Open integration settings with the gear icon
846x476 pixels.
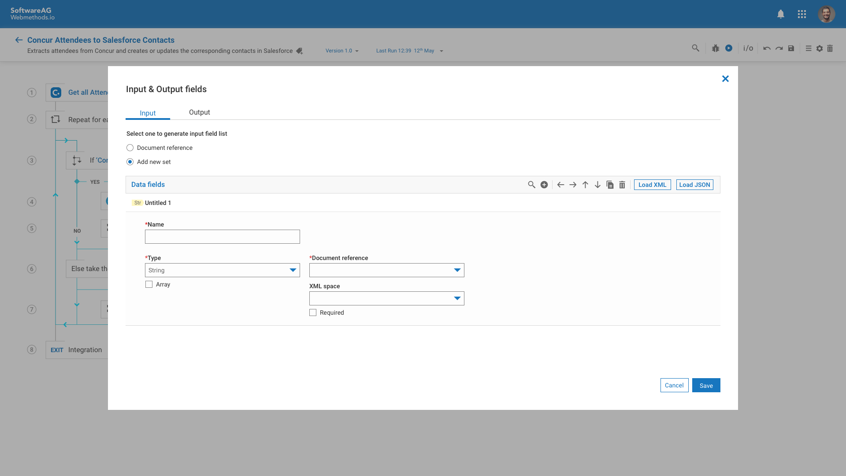coord(820,48)
